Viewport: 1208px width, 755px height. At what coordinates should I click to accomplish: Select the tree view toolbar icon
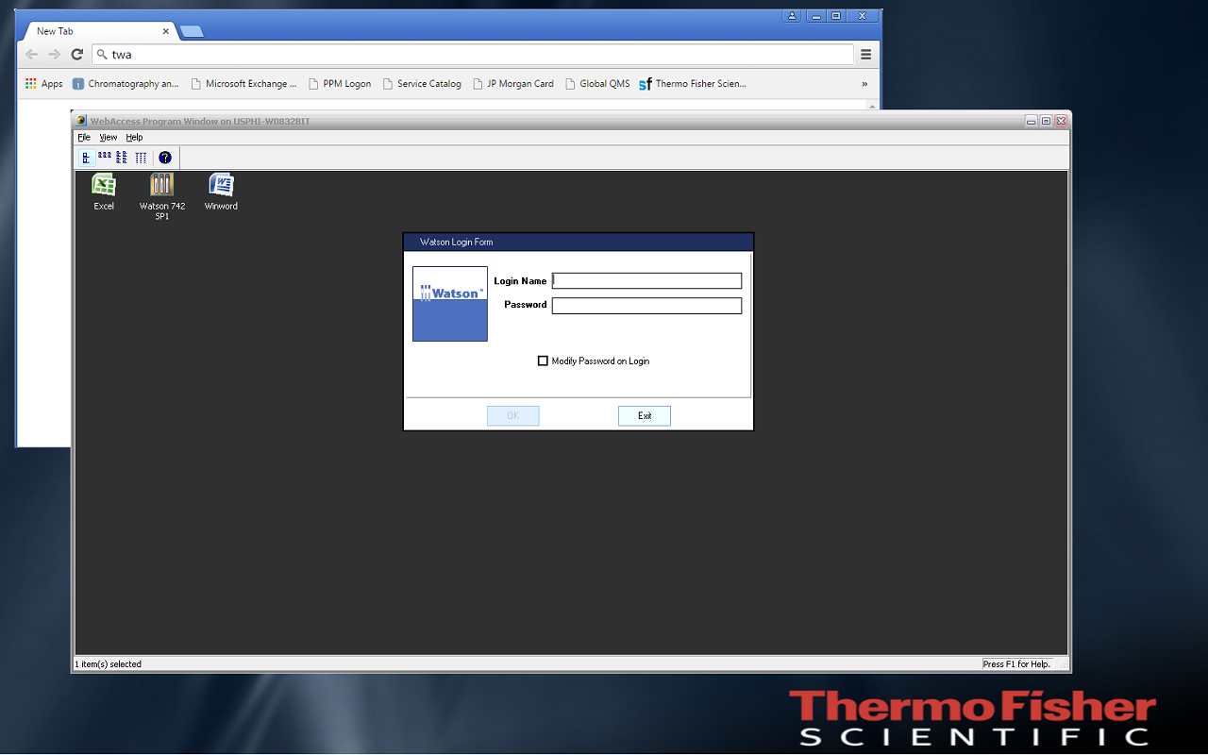tap(86, 158)
